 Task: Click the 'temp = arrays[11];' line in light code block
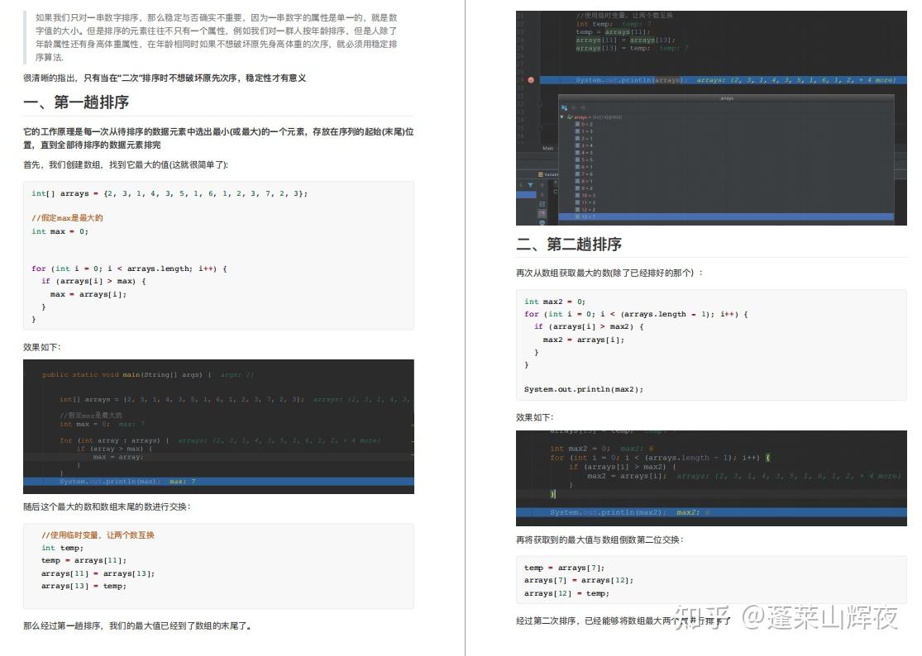(x=84, y=560)
